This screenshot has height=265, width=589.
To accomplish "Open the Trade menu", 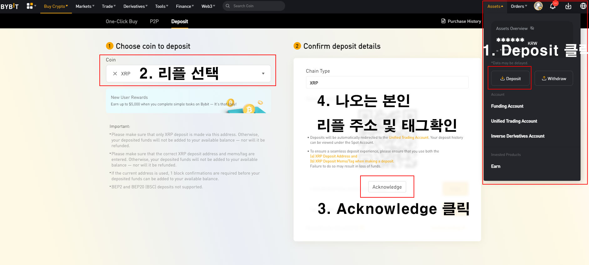I will point(109,6).
